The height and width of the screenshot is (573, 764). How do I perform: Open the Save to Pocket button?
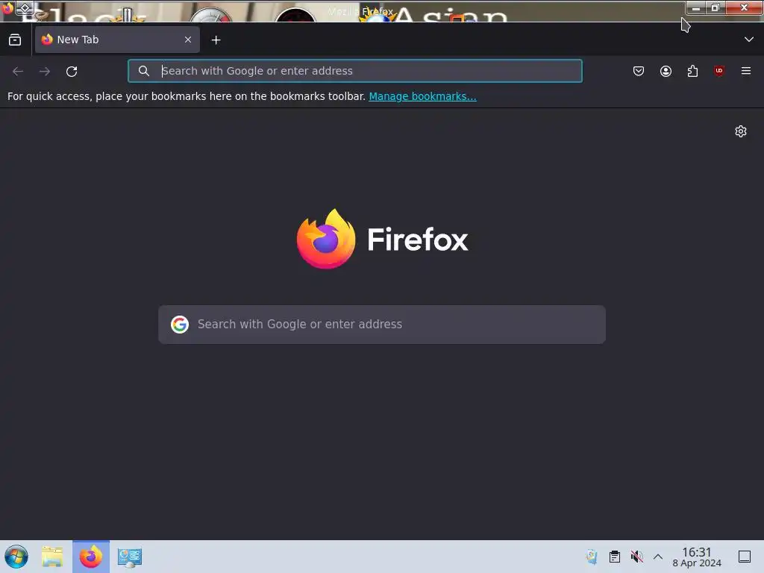coord(639,71)
